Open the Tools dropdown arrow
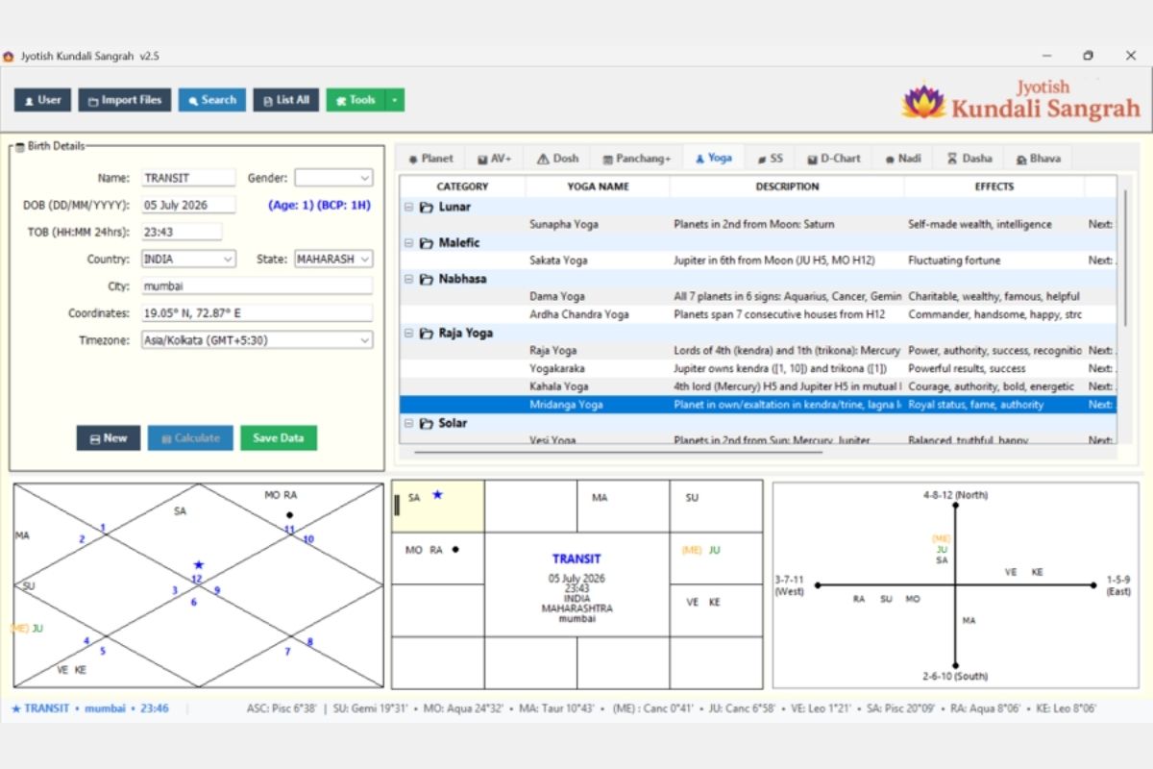This screenshot has height=769, width=1153. pyautogui.click(x=395, y=100)
